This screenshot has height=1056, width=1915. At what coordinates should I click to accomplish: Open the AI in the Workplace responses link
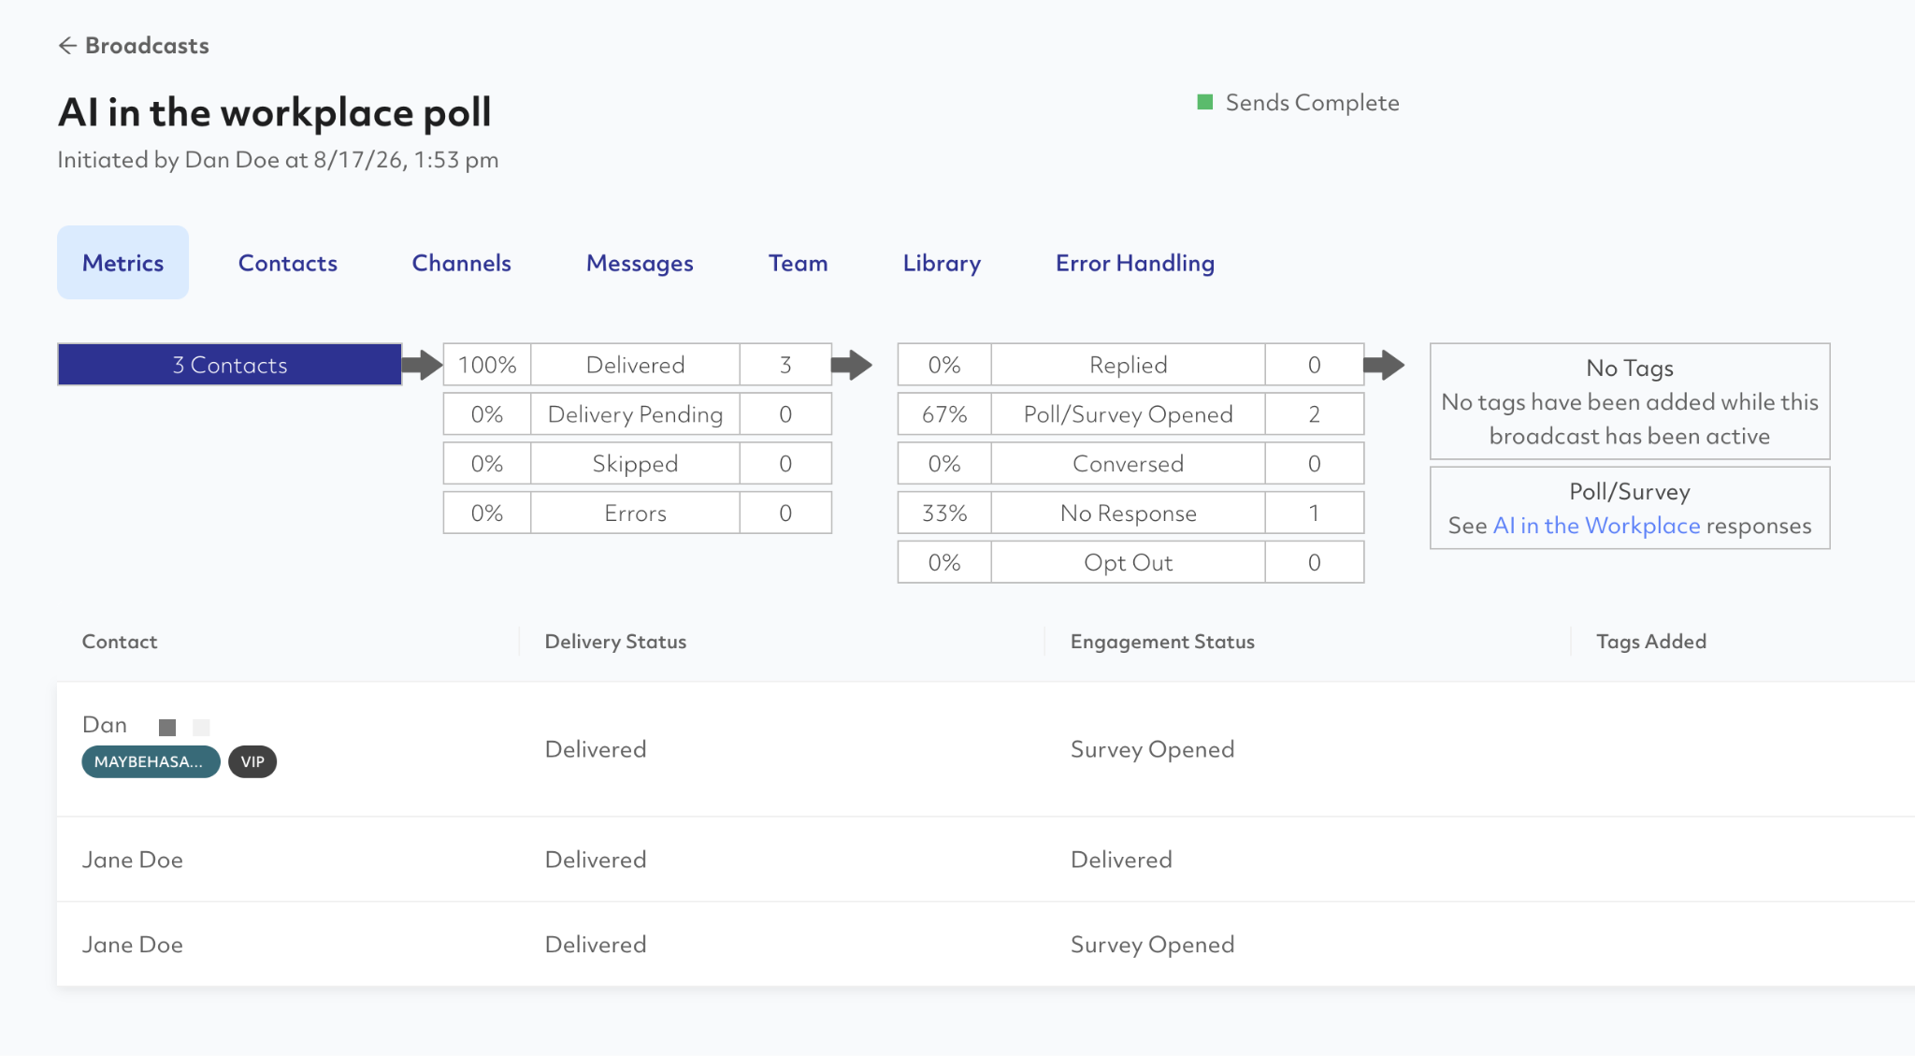[x=1596, y=526]
